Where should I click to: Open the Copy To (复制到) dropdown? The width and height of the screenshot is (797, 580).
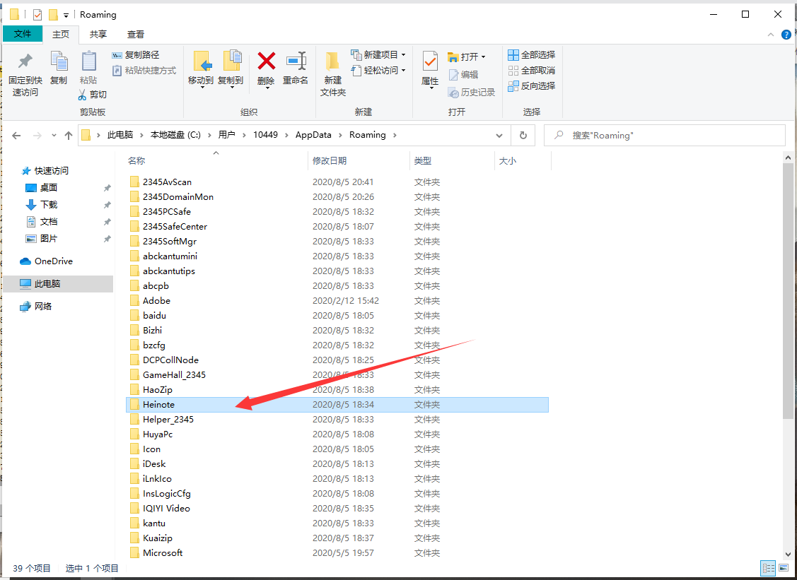(x=231, y=87)
